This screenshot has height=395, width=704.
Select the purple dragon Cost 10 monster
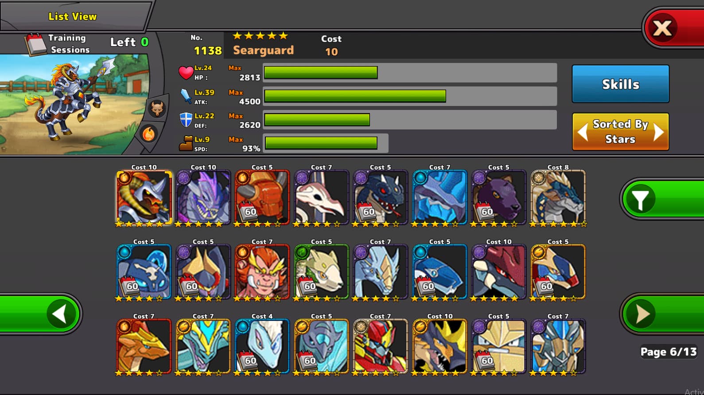click(x=203, y=198)
